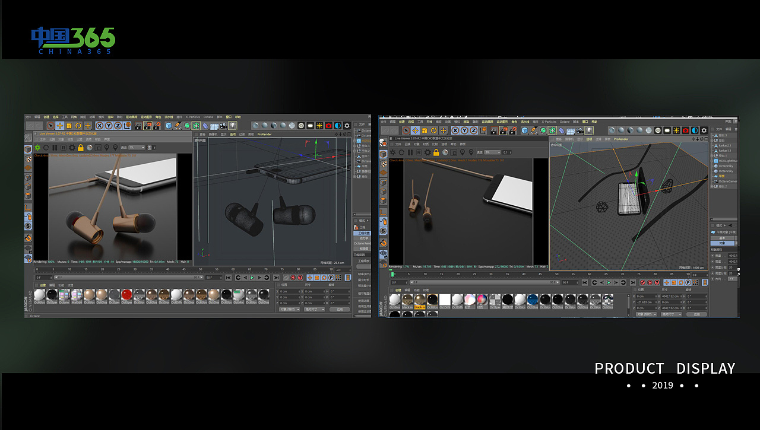
Task: Open Edit Render Settings icon in right C4D window
Action: click(513, 130)
